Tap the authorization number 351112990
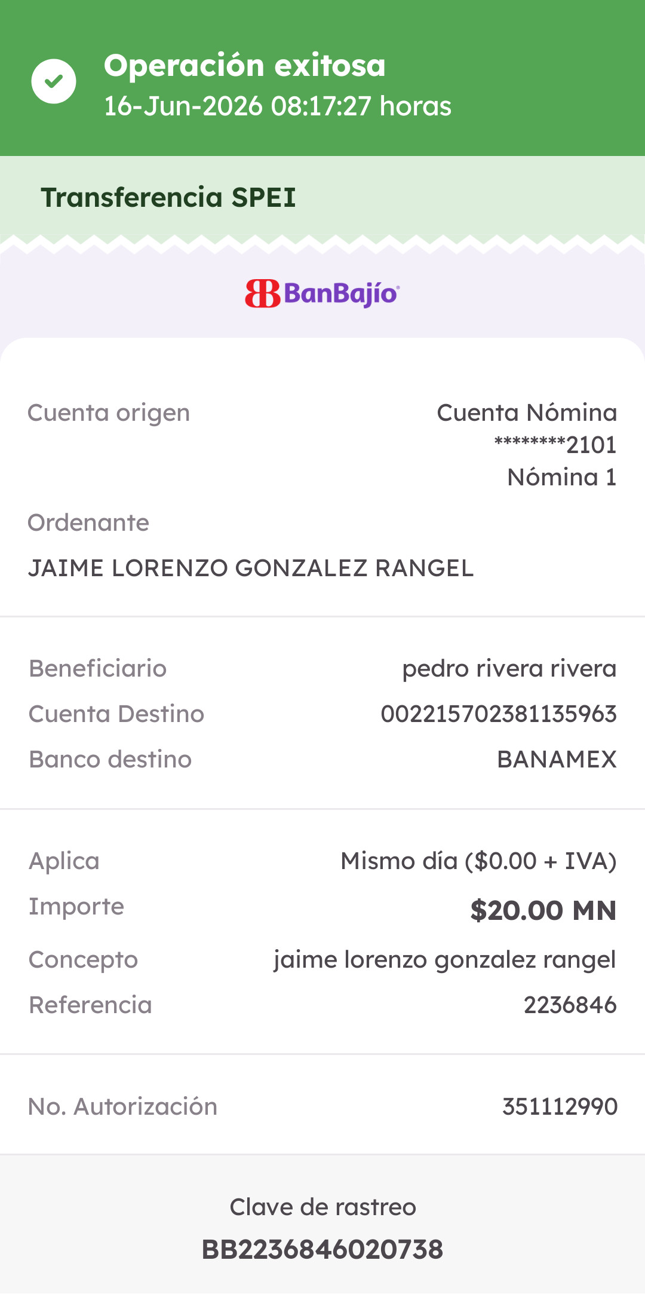 (560, 1107)
